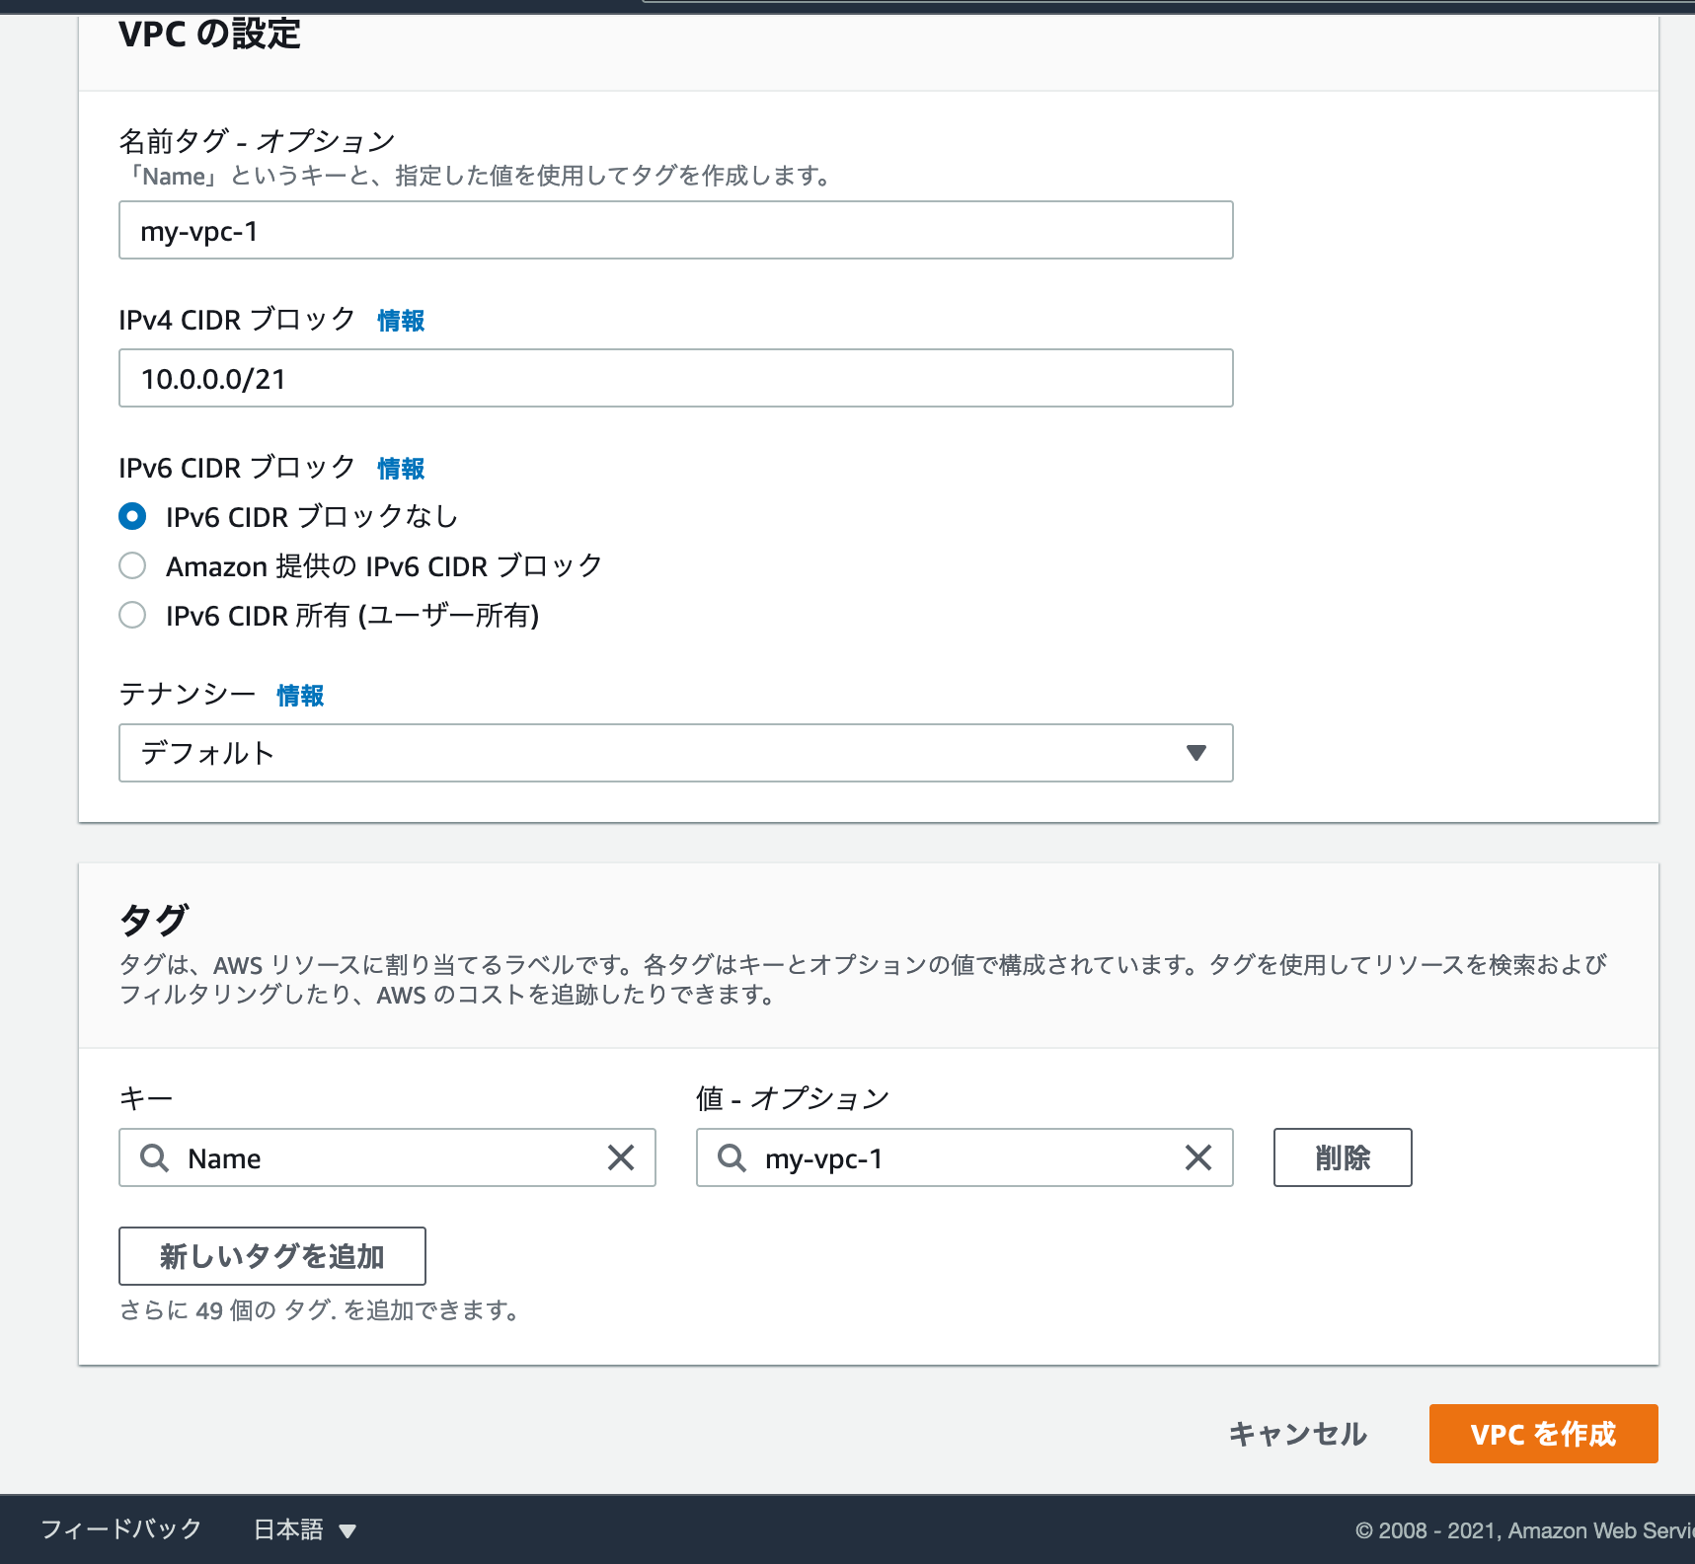Select IPv6 CIDR ブロックなし option
1695x1564 pixels.
tap(132, 515)
